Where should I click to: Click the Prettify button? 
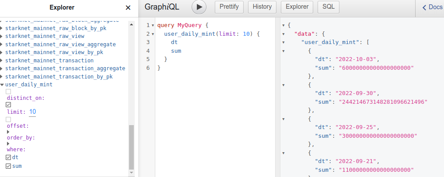(x=229, y=7)
